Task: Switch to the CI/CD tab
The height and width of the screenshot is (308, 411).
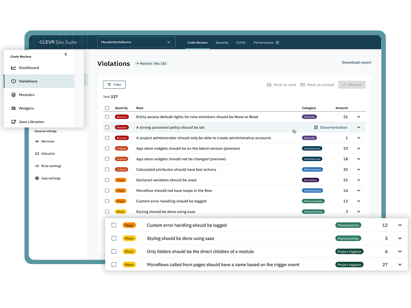Action: pos(241,42)
